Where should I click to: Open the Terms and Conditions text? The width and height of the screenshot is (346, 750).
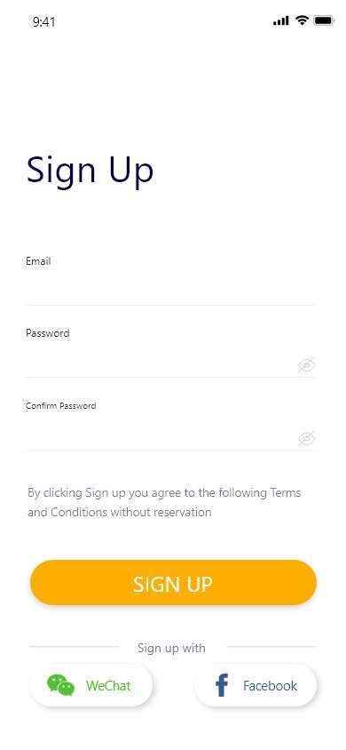coord(164,502)
